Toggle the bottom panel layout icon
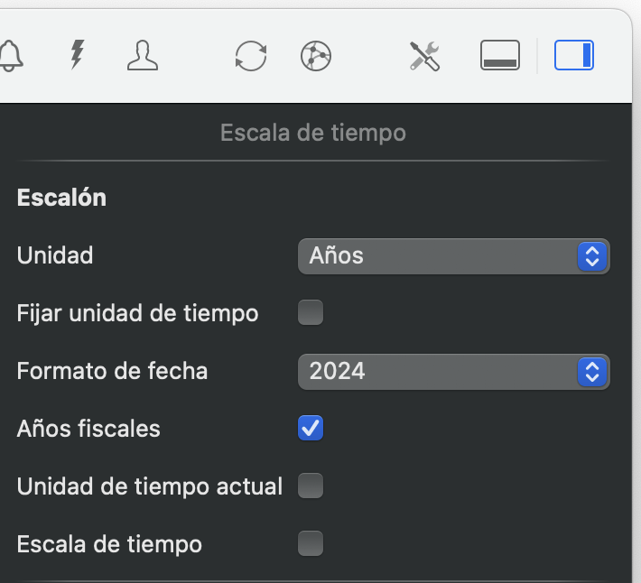 [x=500, y=56]
